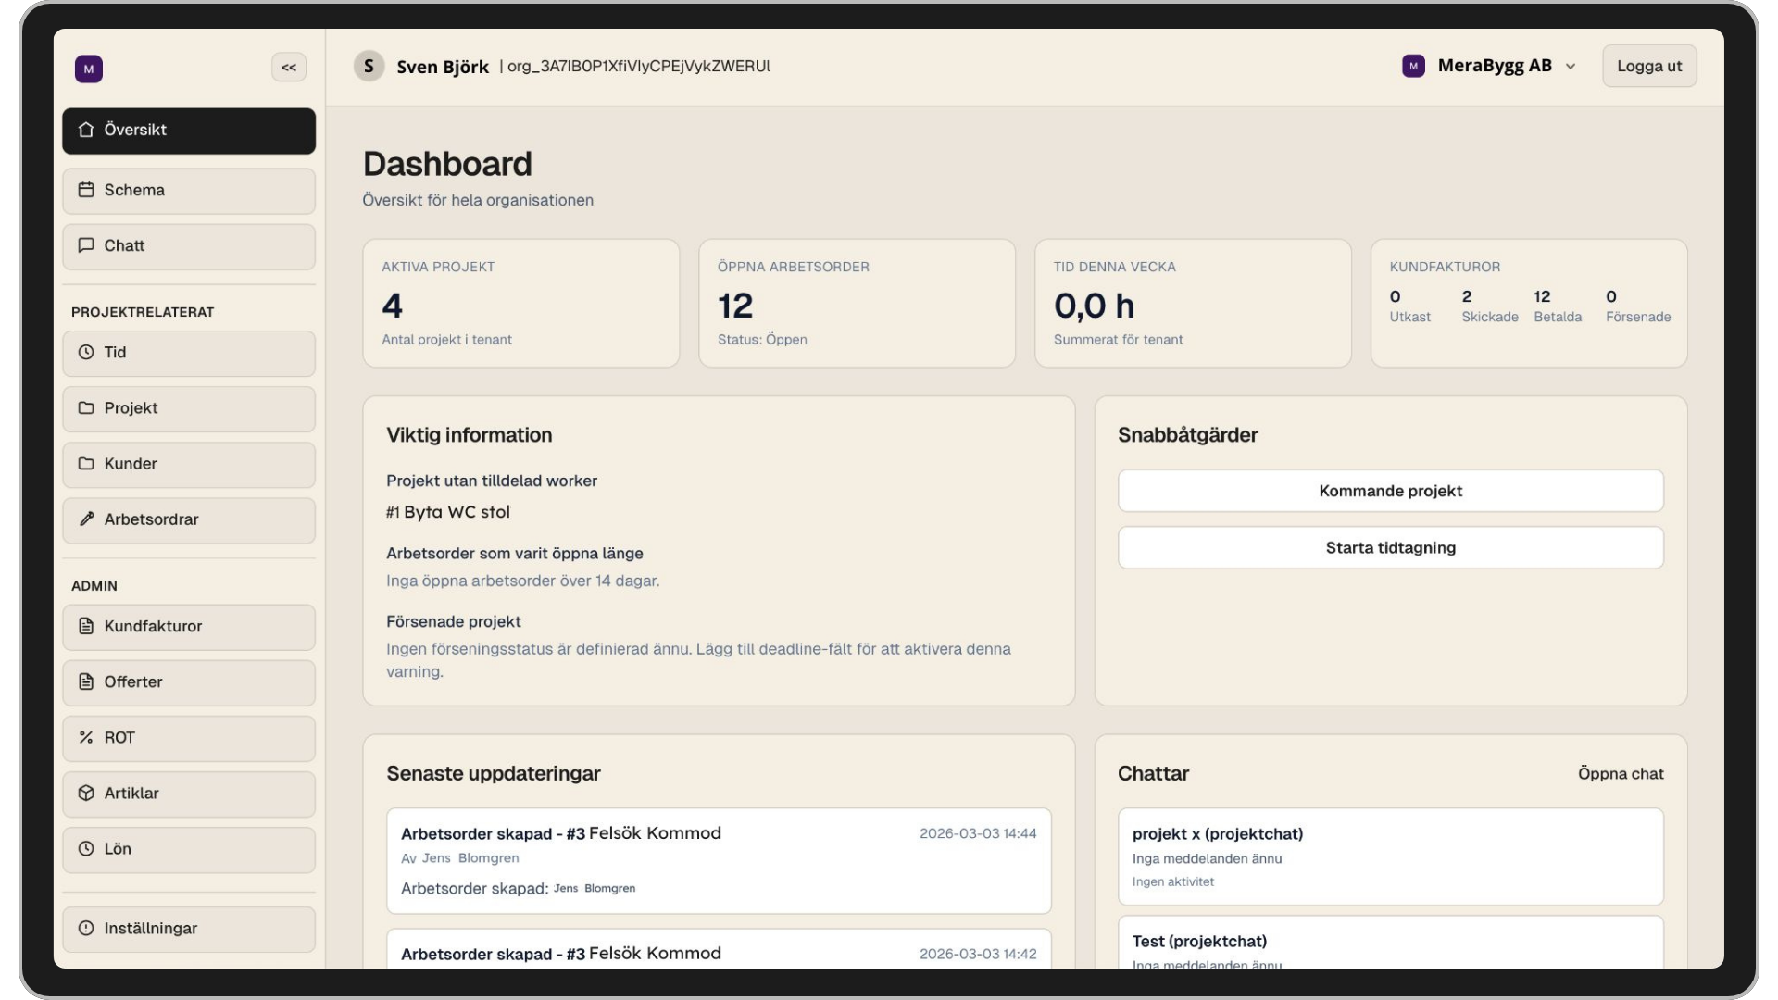Collapse the sidebar with the << button
Viewport: 1778px width, 1000px height.
point(289,67)
